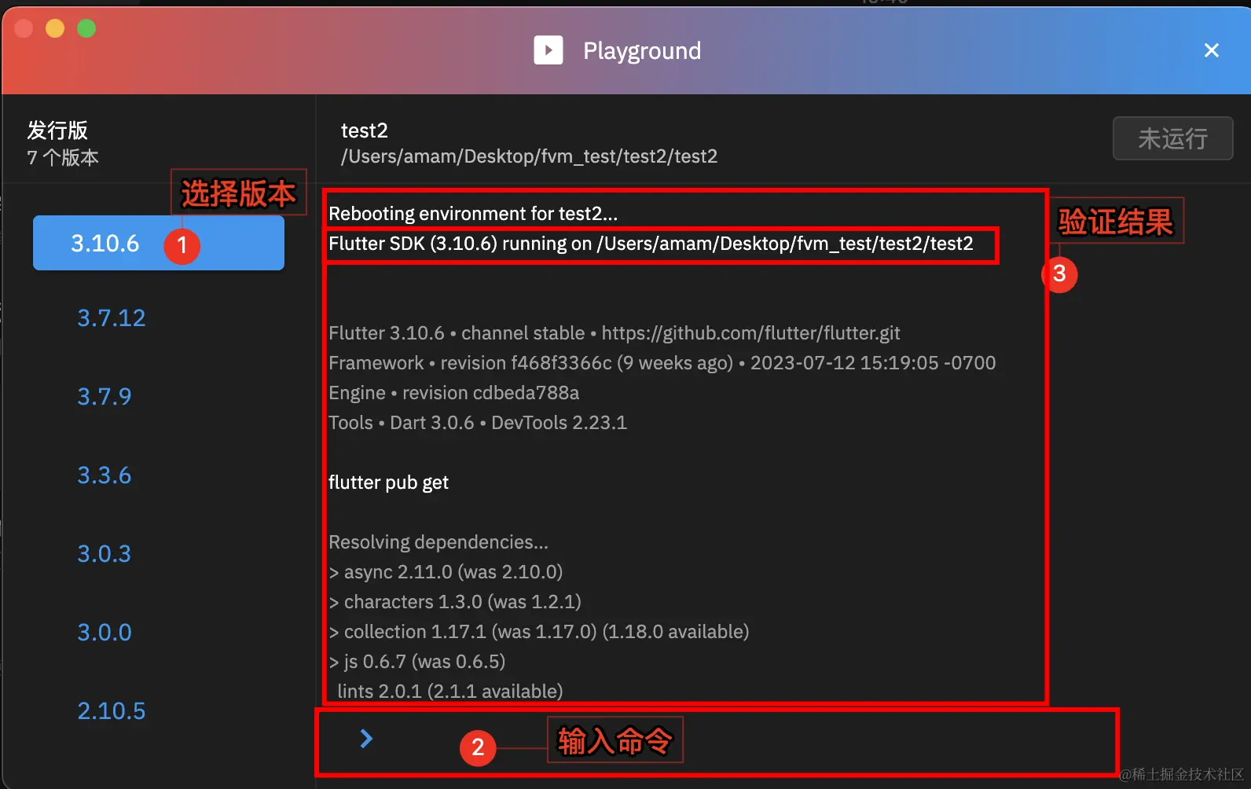Click the project path /Users/amam/Desktop/fvm_test/test2/test2 text
1251x789 pixels.
tap(529, 156)
